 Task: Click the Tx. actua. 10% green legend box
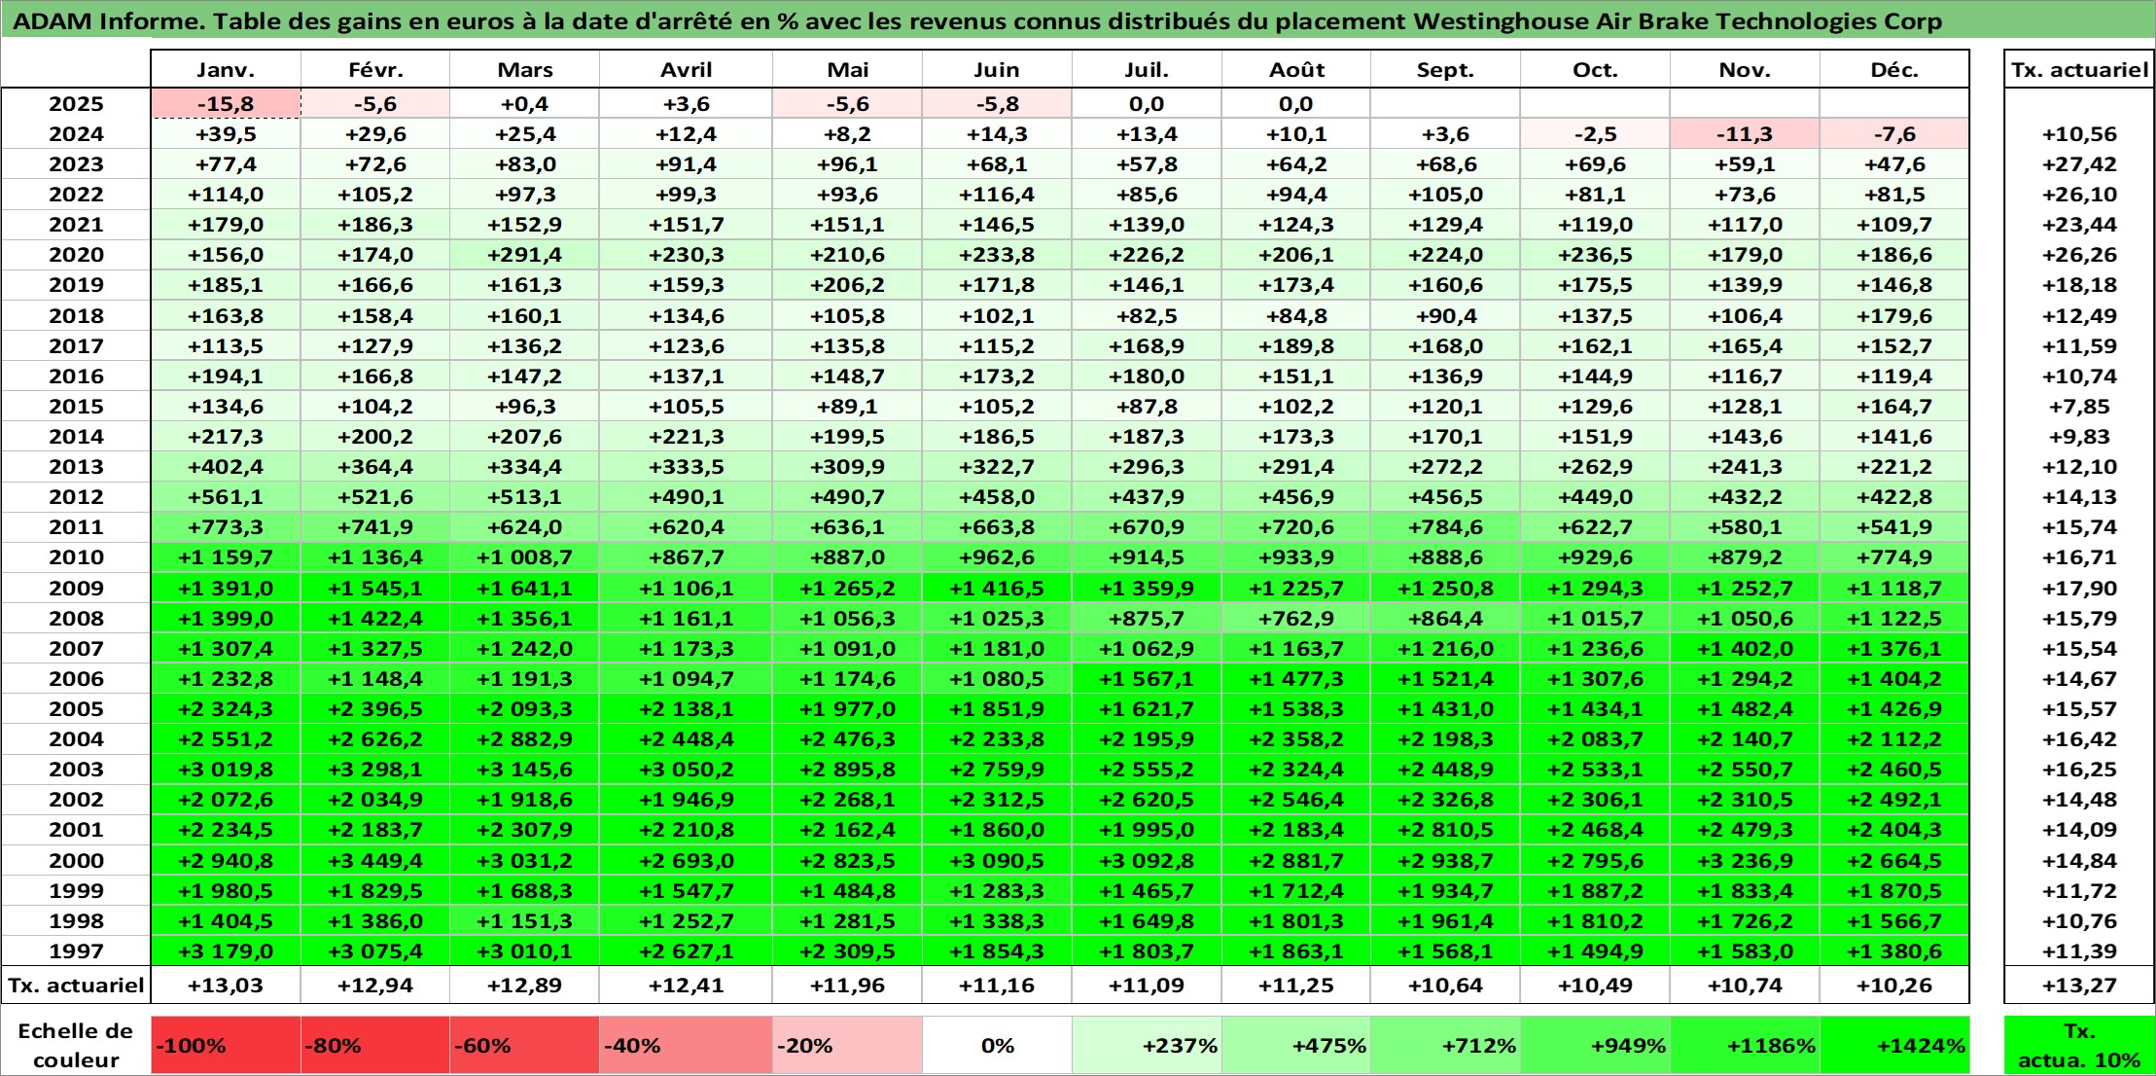(2079, 1046)
